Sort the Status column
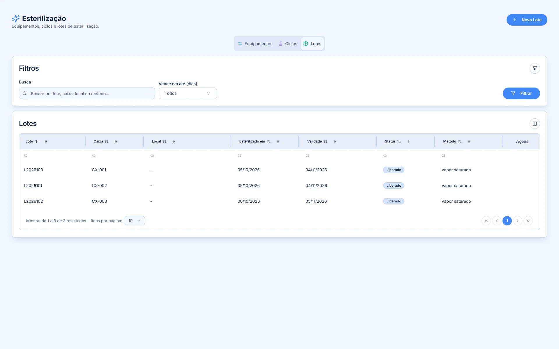This screenshot has width=559, height=349. point(399,141)
